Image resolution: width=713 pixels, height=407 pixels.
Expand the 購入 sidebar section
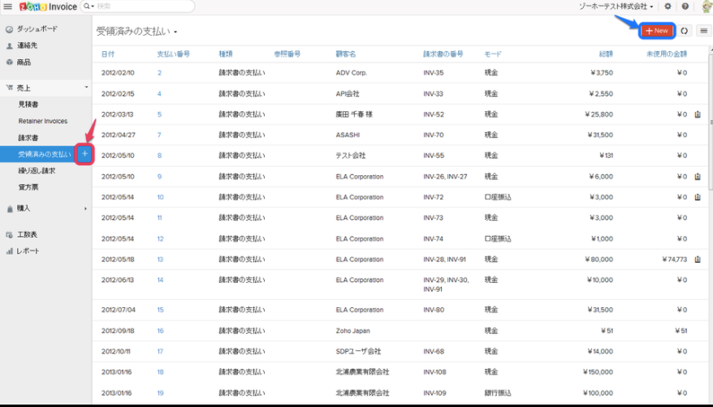86,208
